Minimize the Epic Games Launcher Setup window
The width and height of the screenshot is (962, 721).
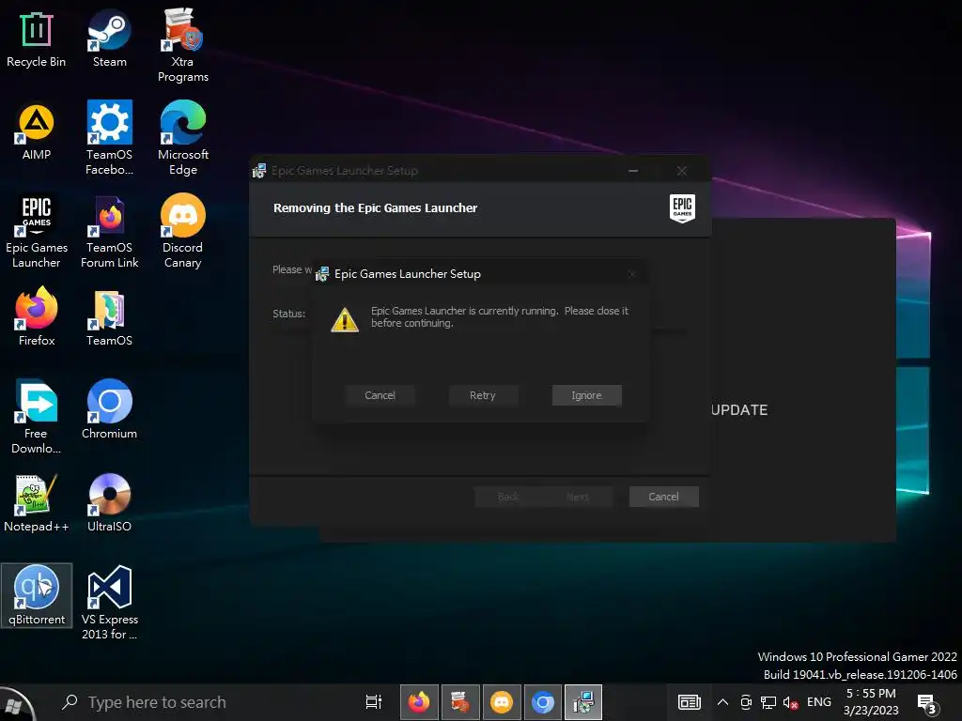click(633, 171)
